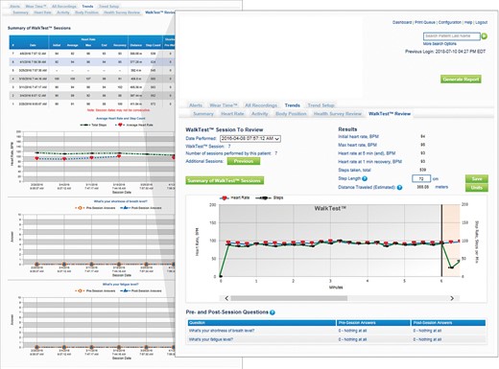Image resolution: width=499 pixels, height=369 pixels.
Task: Open the Trend Setup tab
Action: (x=321, y=105)
